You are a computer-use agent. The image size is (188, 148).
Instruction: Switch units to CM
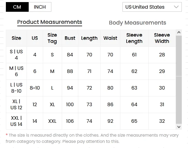click(17, 7)
